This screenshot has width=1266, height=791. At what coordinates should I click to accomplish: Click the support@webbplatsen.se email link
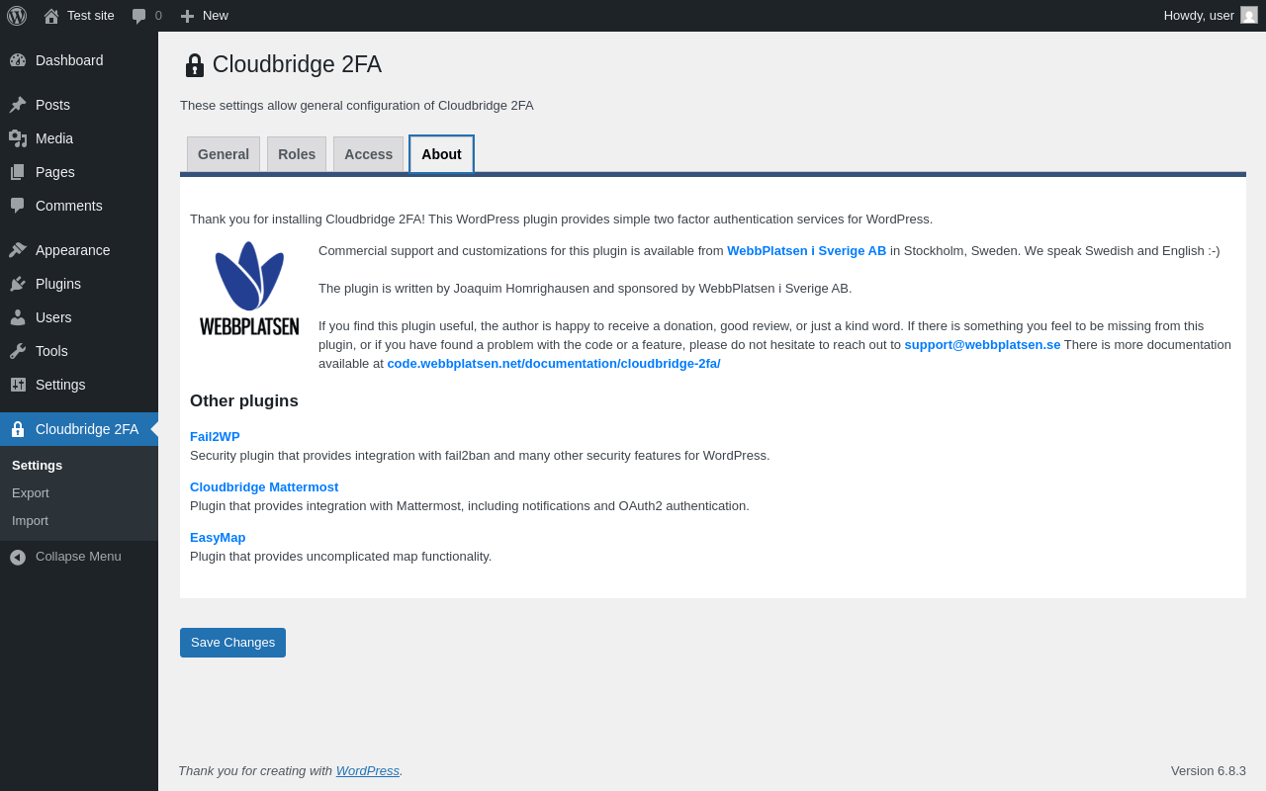pyautogui.click(x=982, y=345)
